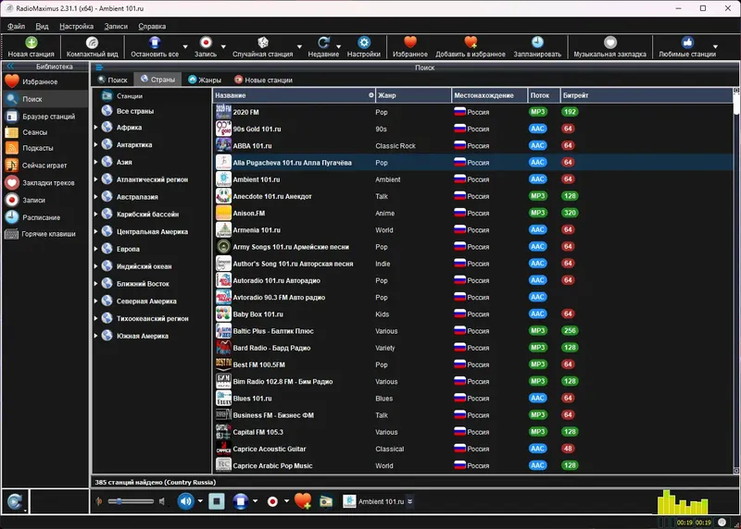Open Recordings in library sidebar

[x=44, y=201]
